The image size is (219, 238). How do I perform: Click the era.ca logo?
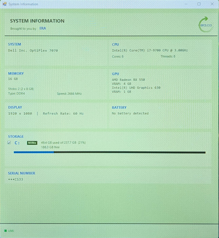click(206, 24)
